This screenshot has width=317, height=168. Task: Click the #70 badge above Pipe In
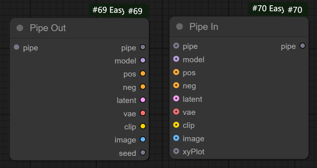click(295, 10)
